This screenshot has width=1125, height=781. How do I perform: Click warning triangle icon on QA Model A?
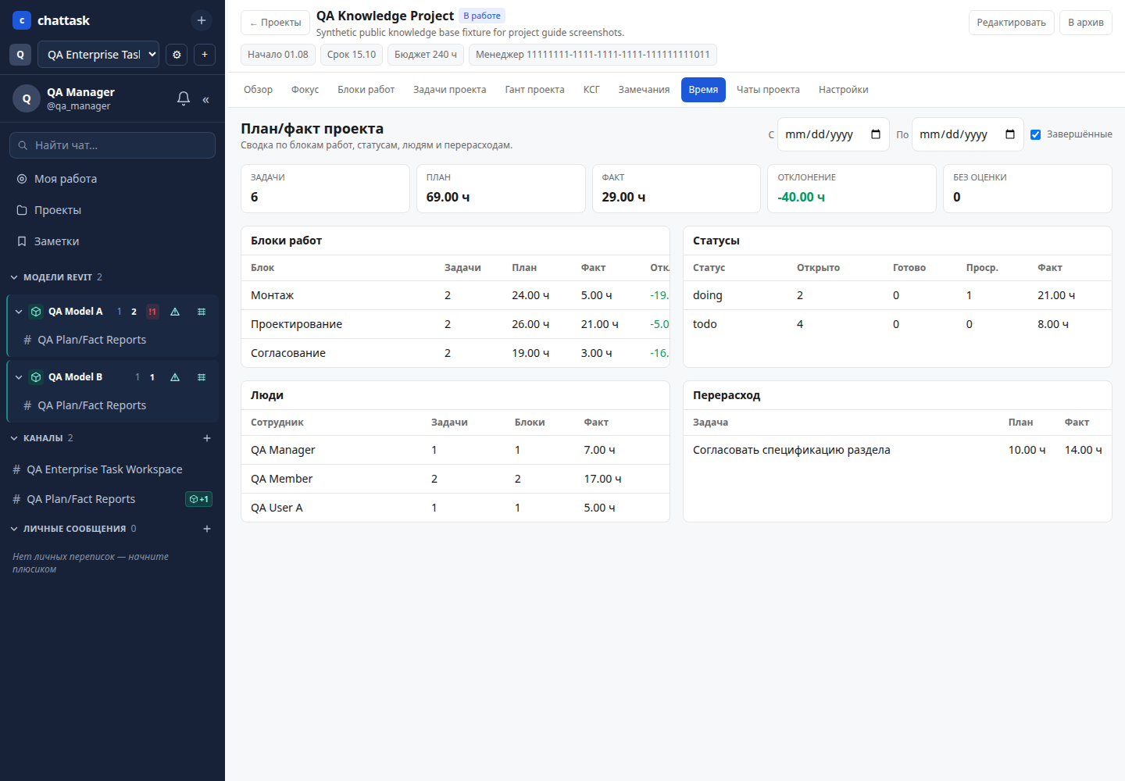click(x=175, y=312)
